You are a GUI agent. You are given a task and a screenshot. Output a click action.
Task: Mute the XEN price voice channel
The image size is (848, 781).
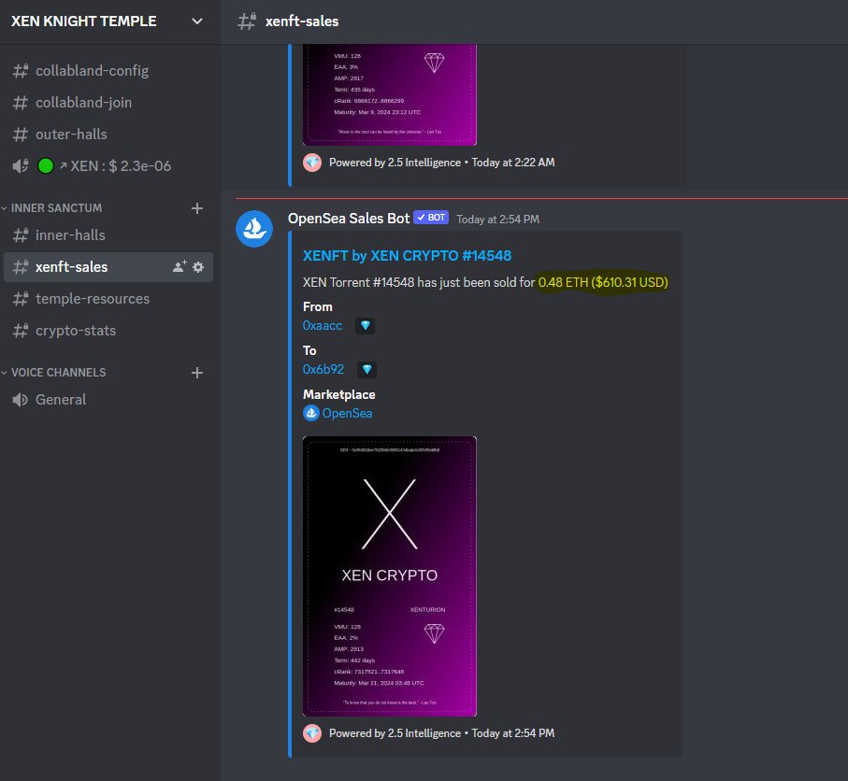[20, 165]
